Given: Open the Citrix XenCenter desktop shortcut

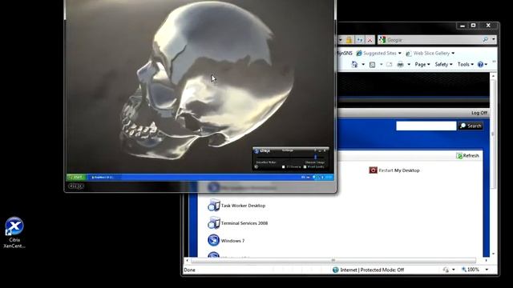Looking at the screenshot, I should 14,232.
